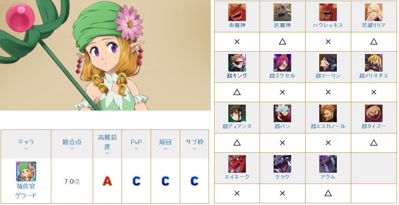Open the アクム name link

[328, 177]
